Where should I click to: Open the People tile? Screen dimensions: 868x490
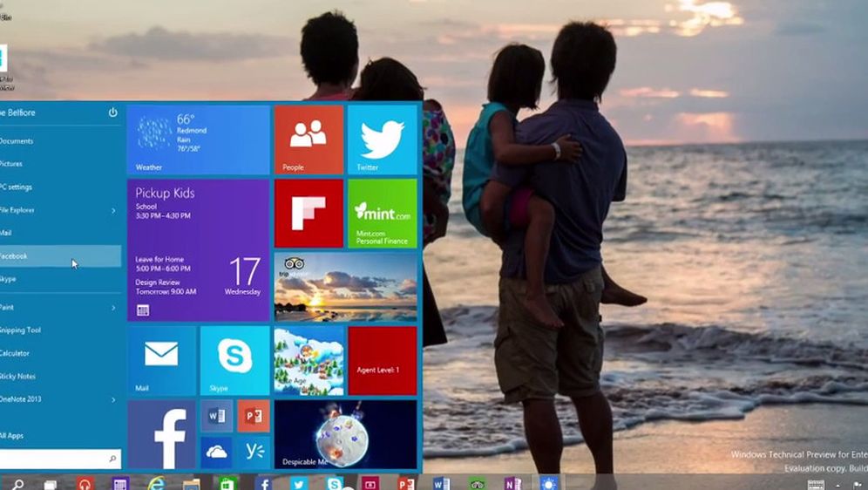[x=309, y=140]
